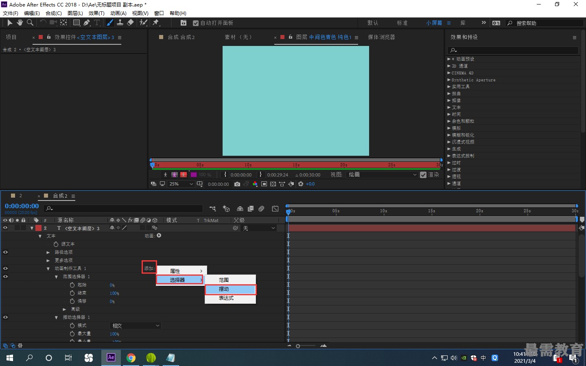Open the 动画(A) menu

pos(118,13)
